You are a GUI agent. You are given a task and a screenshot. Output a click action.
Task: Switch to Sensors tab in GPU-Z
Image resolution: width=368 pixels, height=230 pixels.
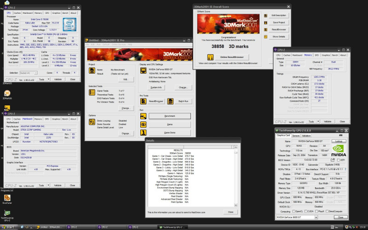296,136
